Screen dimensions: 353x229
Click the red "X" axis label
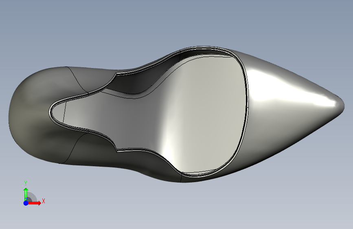pos(44,201)
